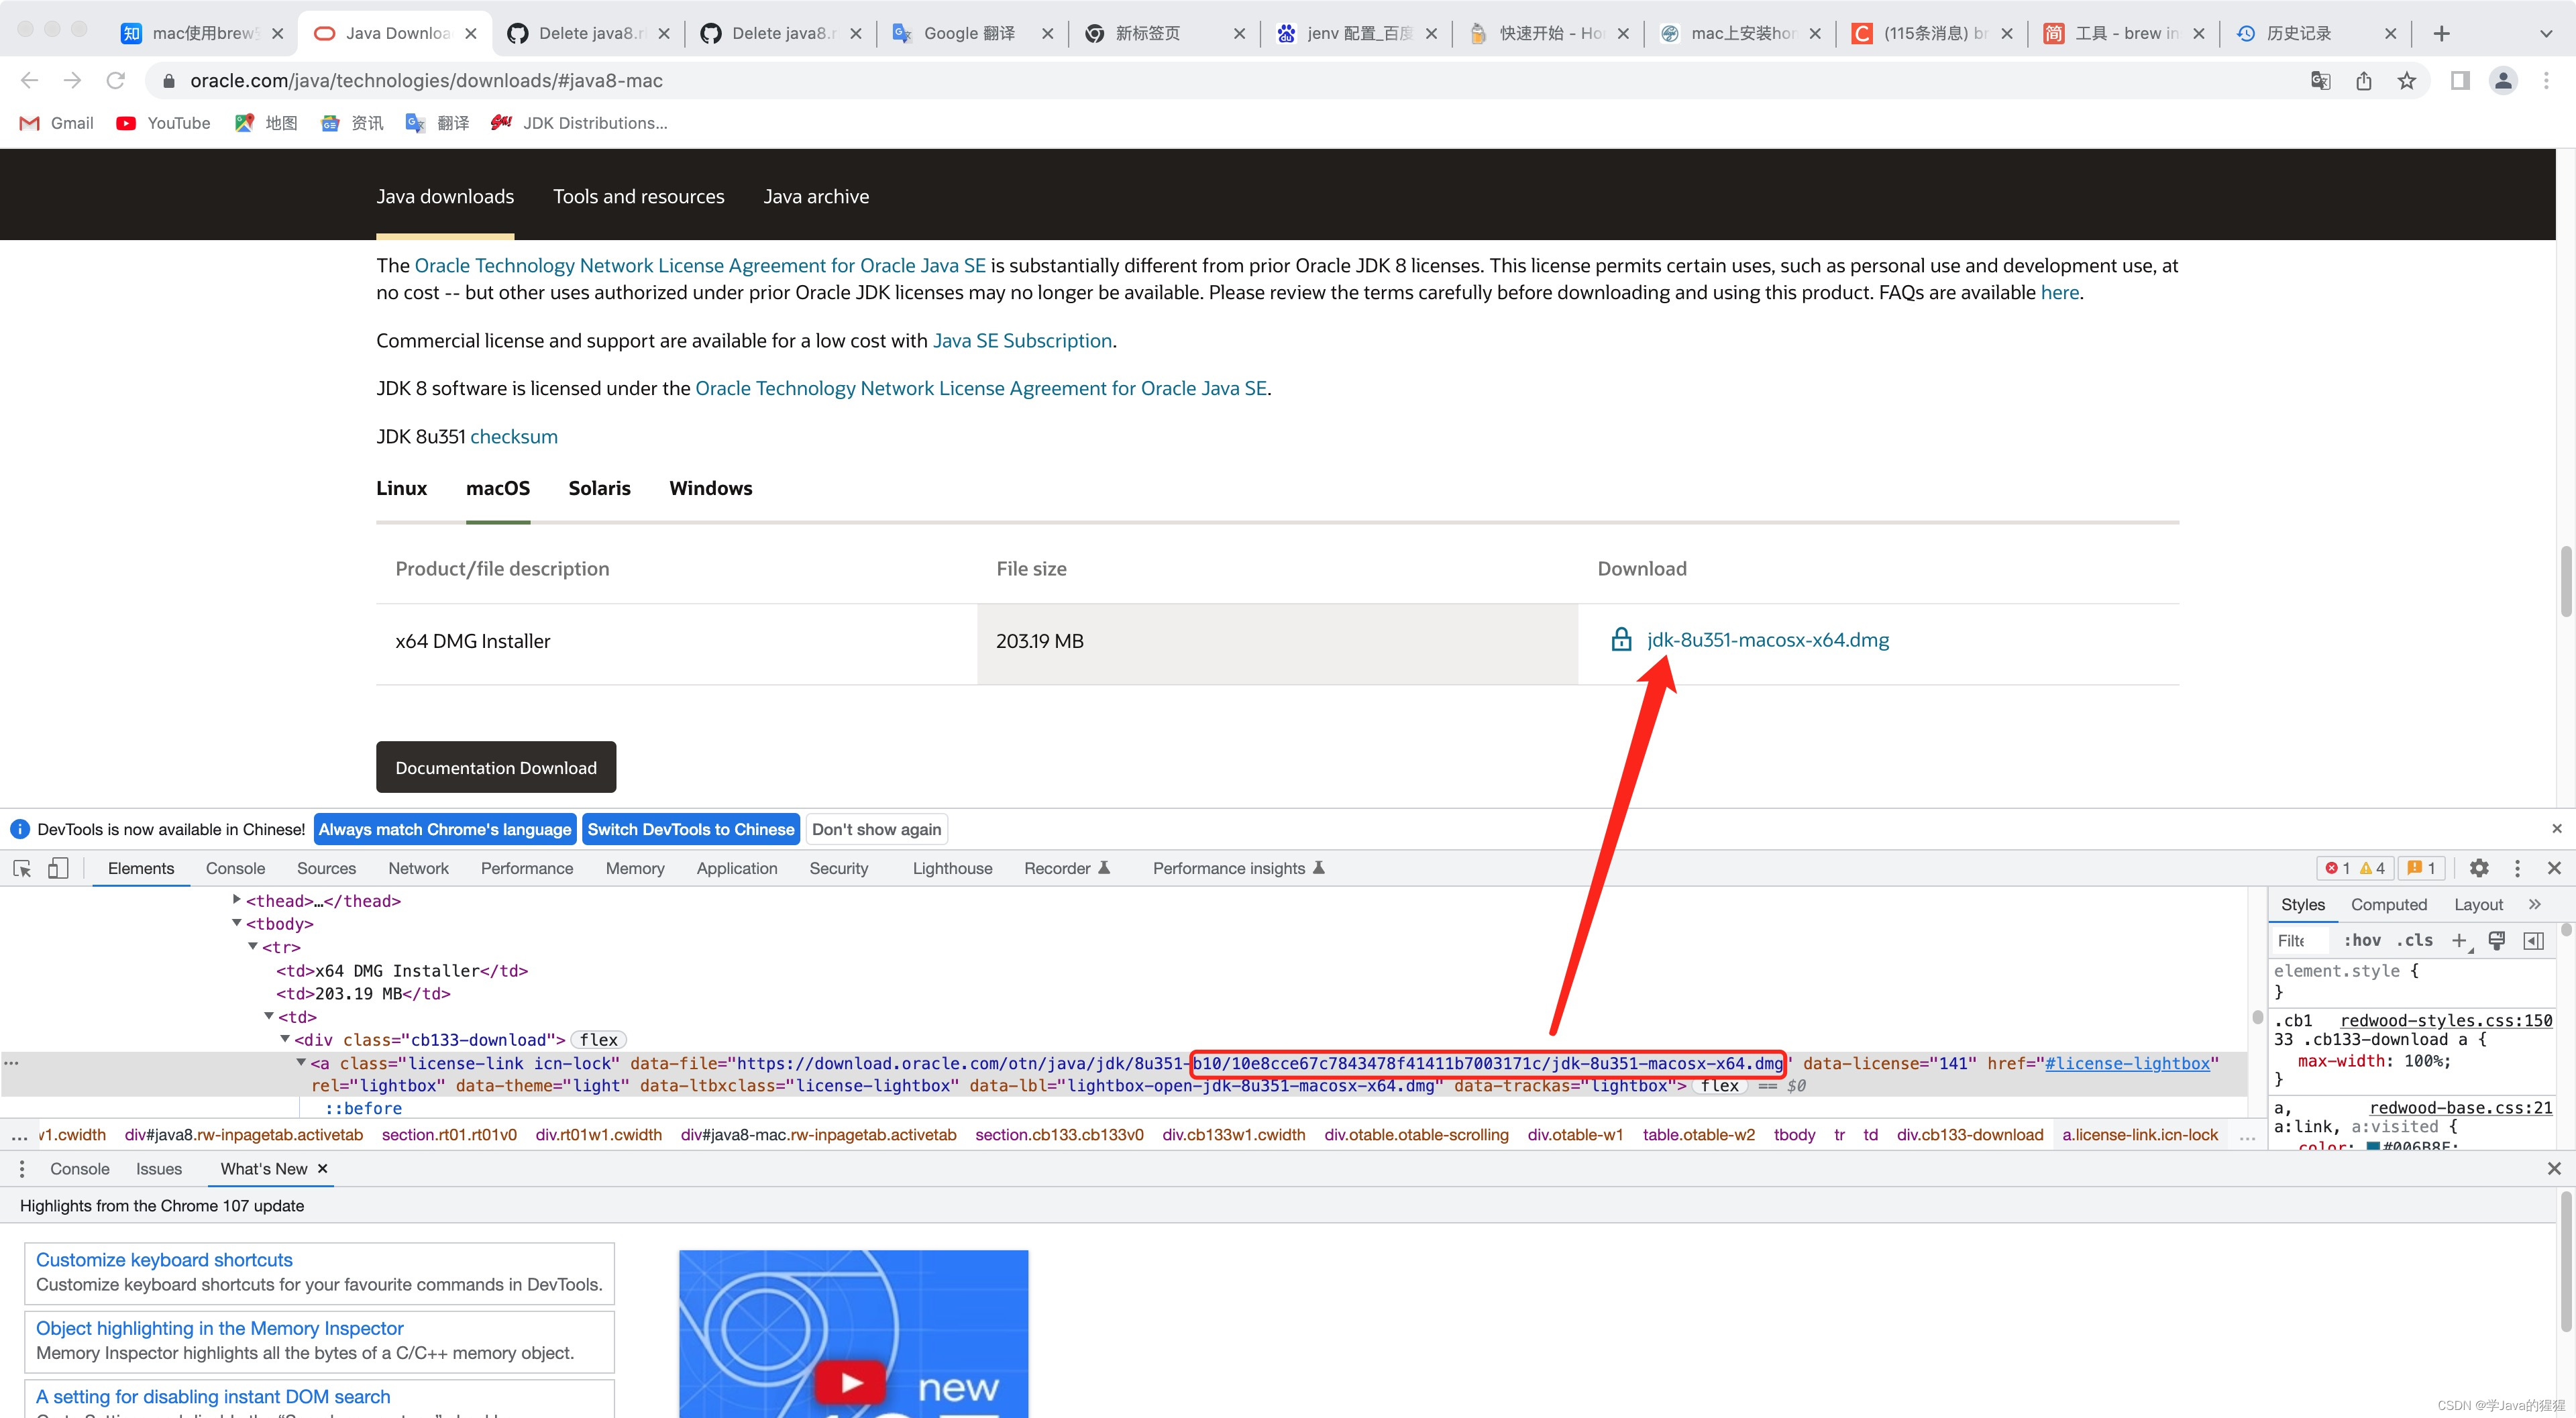Close the DevTools language infobar
Screen dimensions: 2576x1418
pos(2557,828)
